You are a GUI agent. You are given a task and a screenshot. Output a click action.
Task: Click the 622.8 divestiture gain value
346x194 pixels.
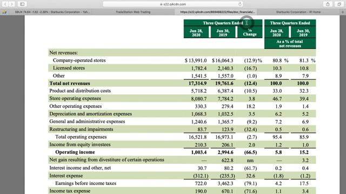(227, 161)
